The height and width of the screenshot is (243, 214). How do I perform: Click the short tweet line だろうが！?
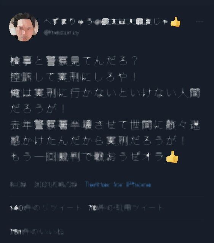(37, 109)
